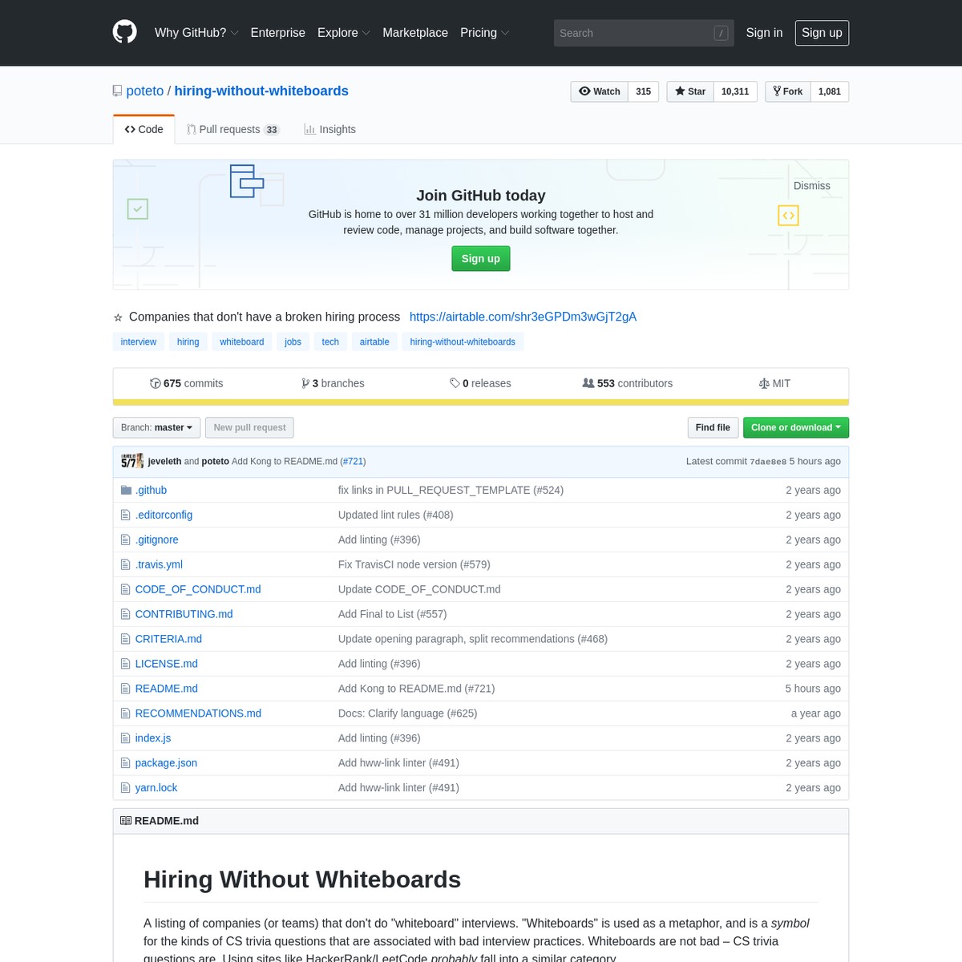Click the language color bar
Screen dimensions: 962x962
tap(481, 402)
